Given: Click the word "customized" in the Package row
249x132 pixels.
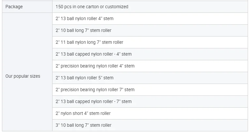Looking at the screenshot, I should click(116, 7).
